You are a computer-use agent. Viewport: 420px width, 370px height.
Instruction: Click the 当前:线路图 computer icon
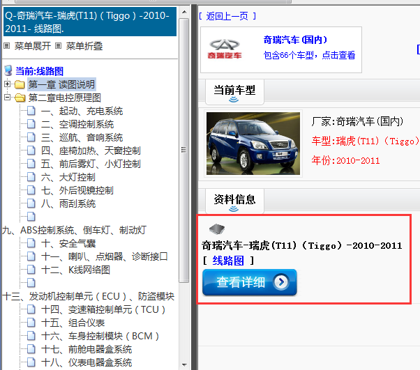pyautogui.click(x=8, y=70)
